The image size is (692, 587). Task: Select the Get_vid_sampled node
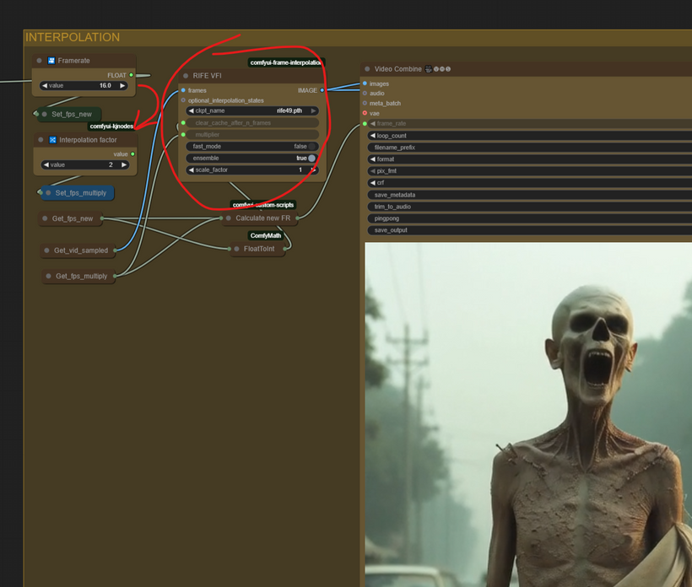tap(80, 250)
